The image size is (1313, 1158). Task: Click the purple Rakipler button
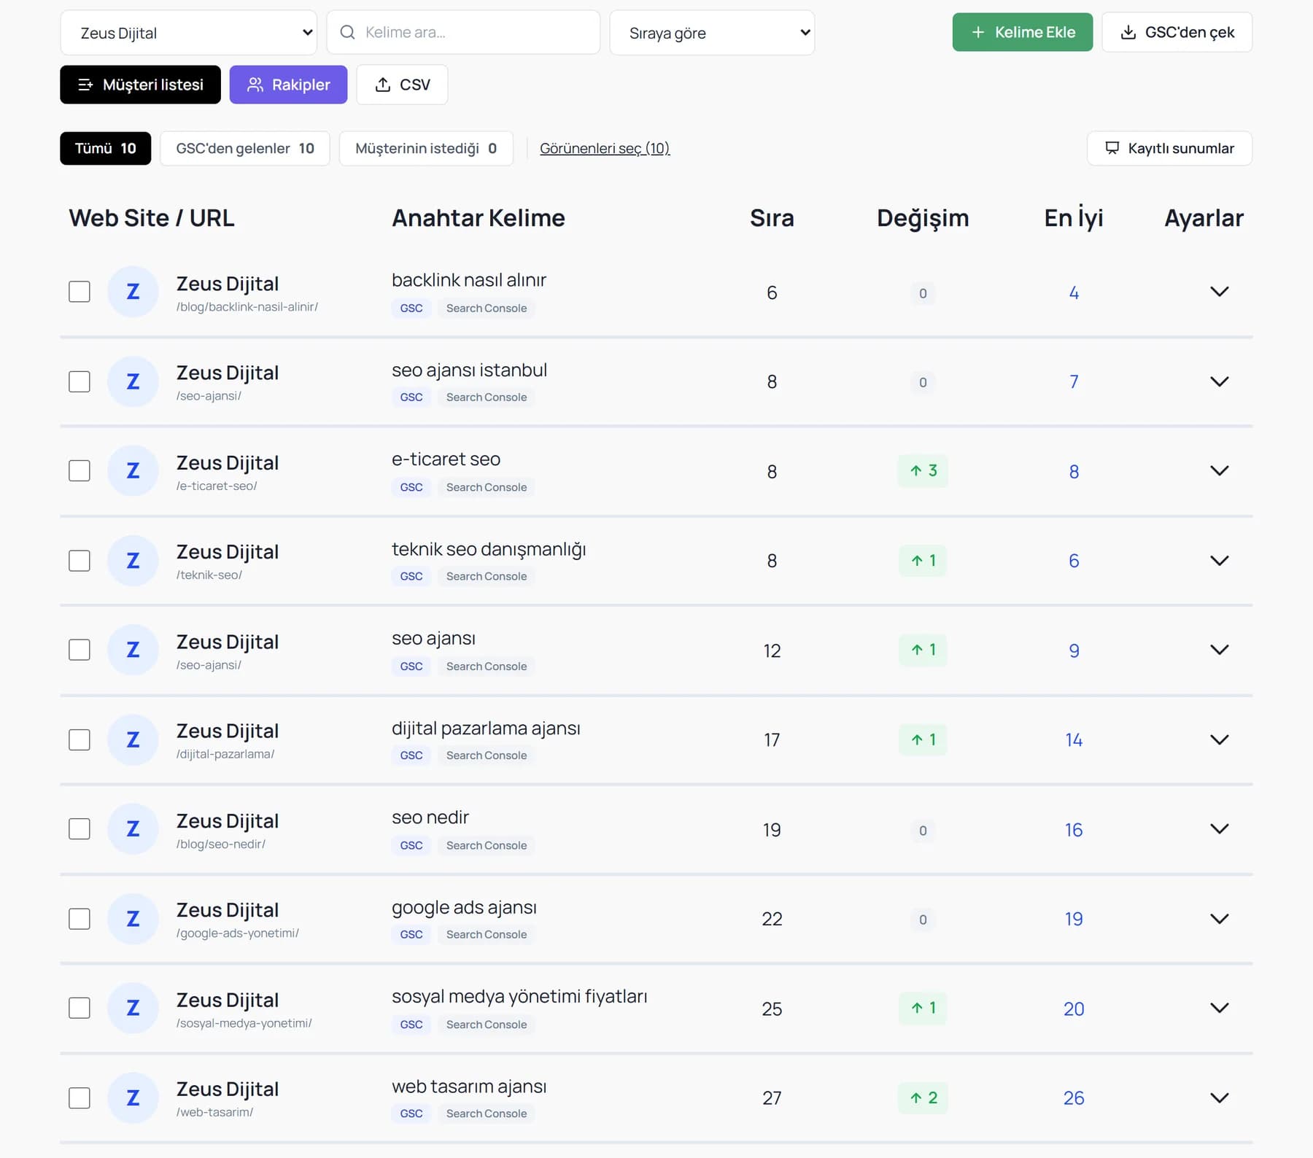coord(288,85)
